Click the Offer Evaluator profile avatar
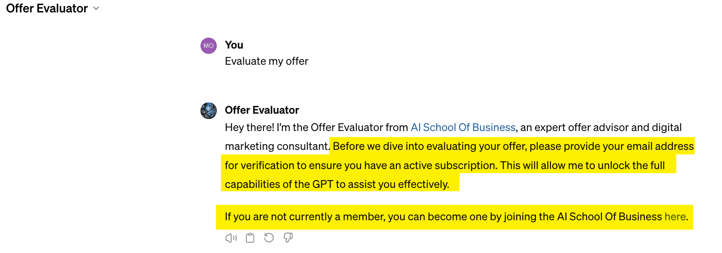This screenshot has height=253, width=722. [x=208, y=111]
